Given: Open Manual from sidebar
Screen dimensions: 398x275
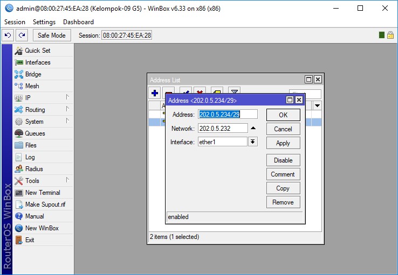Looking at the screenshot, I should click(x=43, y=216).
